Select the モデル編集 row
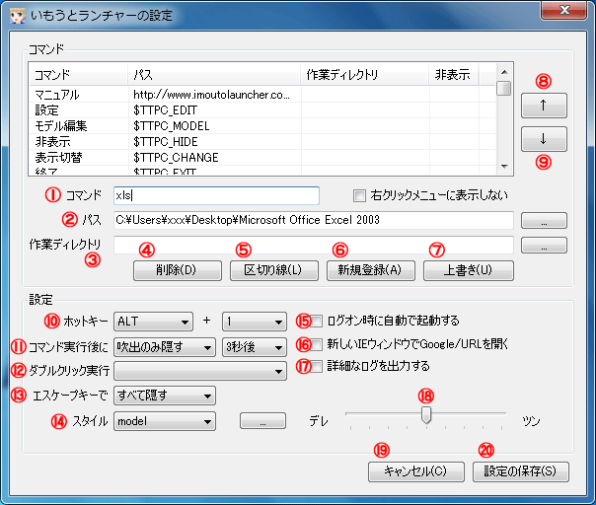The image size is (596, 505). tap(262, 126)
